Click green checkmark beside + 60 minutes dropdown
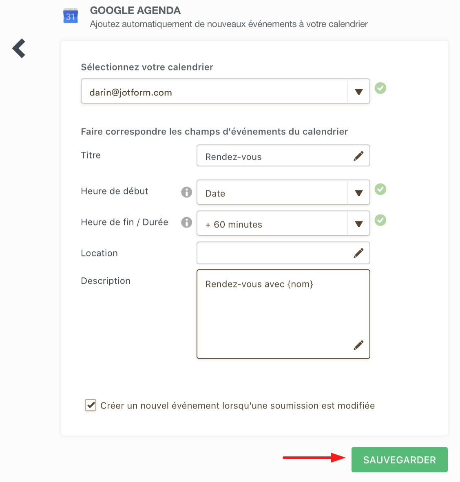This screenshot has height=482, width=460. pos(380,220)
